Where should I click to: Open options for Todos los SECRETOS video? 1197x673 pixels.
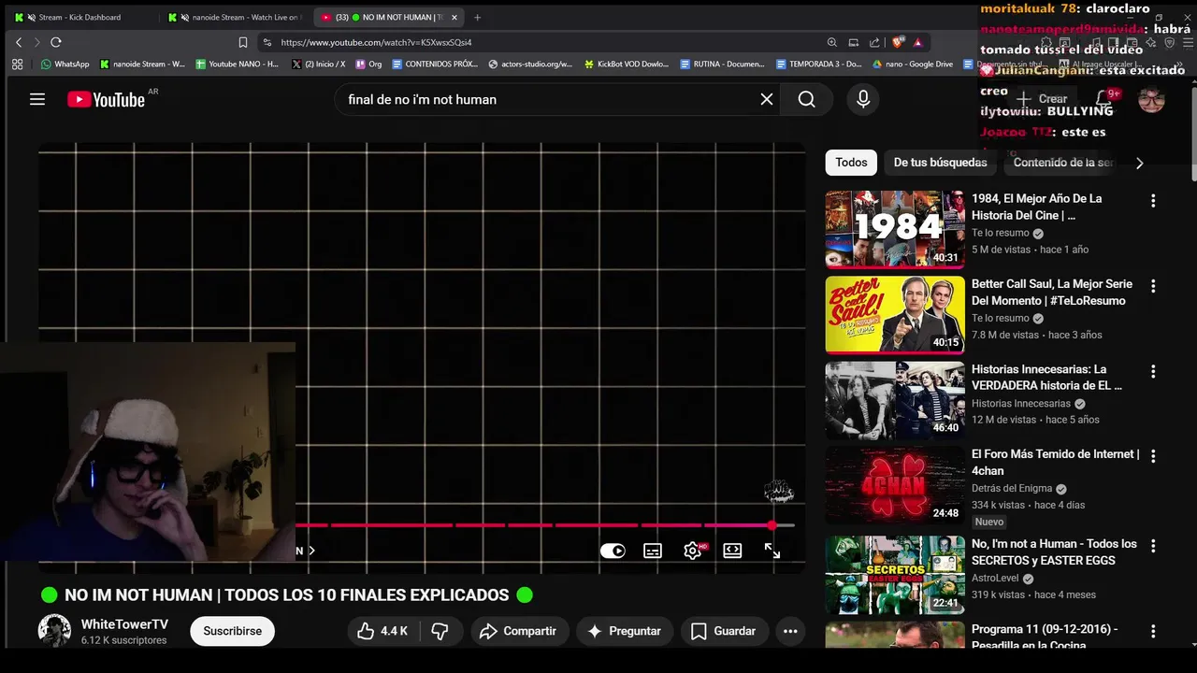click(1153, 546)
